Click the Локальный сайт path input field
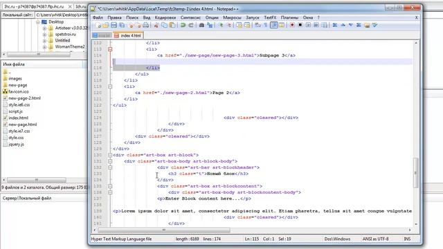Screen dimensions: 443x249 point(62,15)
